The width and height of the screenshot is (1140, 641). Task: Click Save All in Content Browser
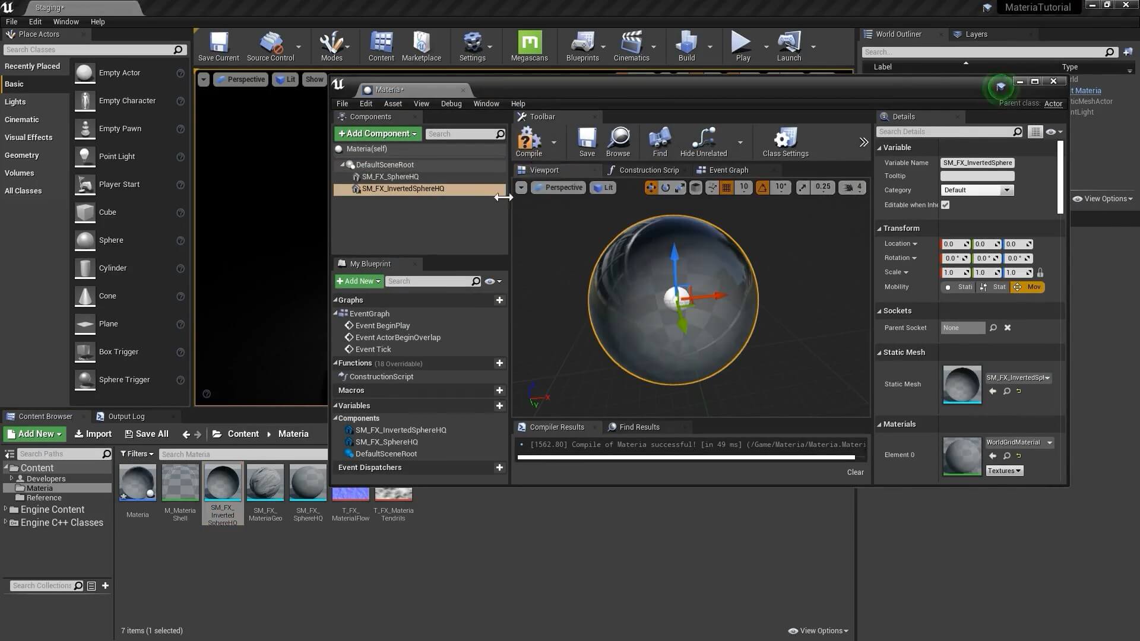(x=146, y=434)
